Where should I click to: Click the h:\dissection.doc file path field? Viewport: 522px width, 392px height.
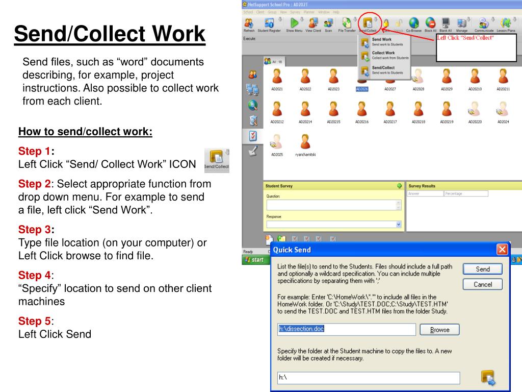click(x=347, y=329)
